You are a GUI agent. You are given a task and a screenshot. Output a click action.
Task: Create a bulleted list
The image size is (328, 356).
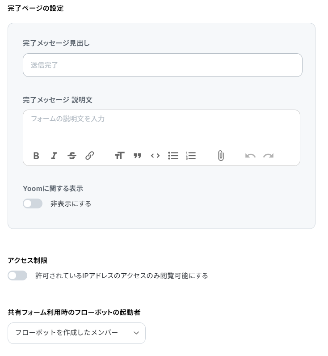(x=173, y=156)
